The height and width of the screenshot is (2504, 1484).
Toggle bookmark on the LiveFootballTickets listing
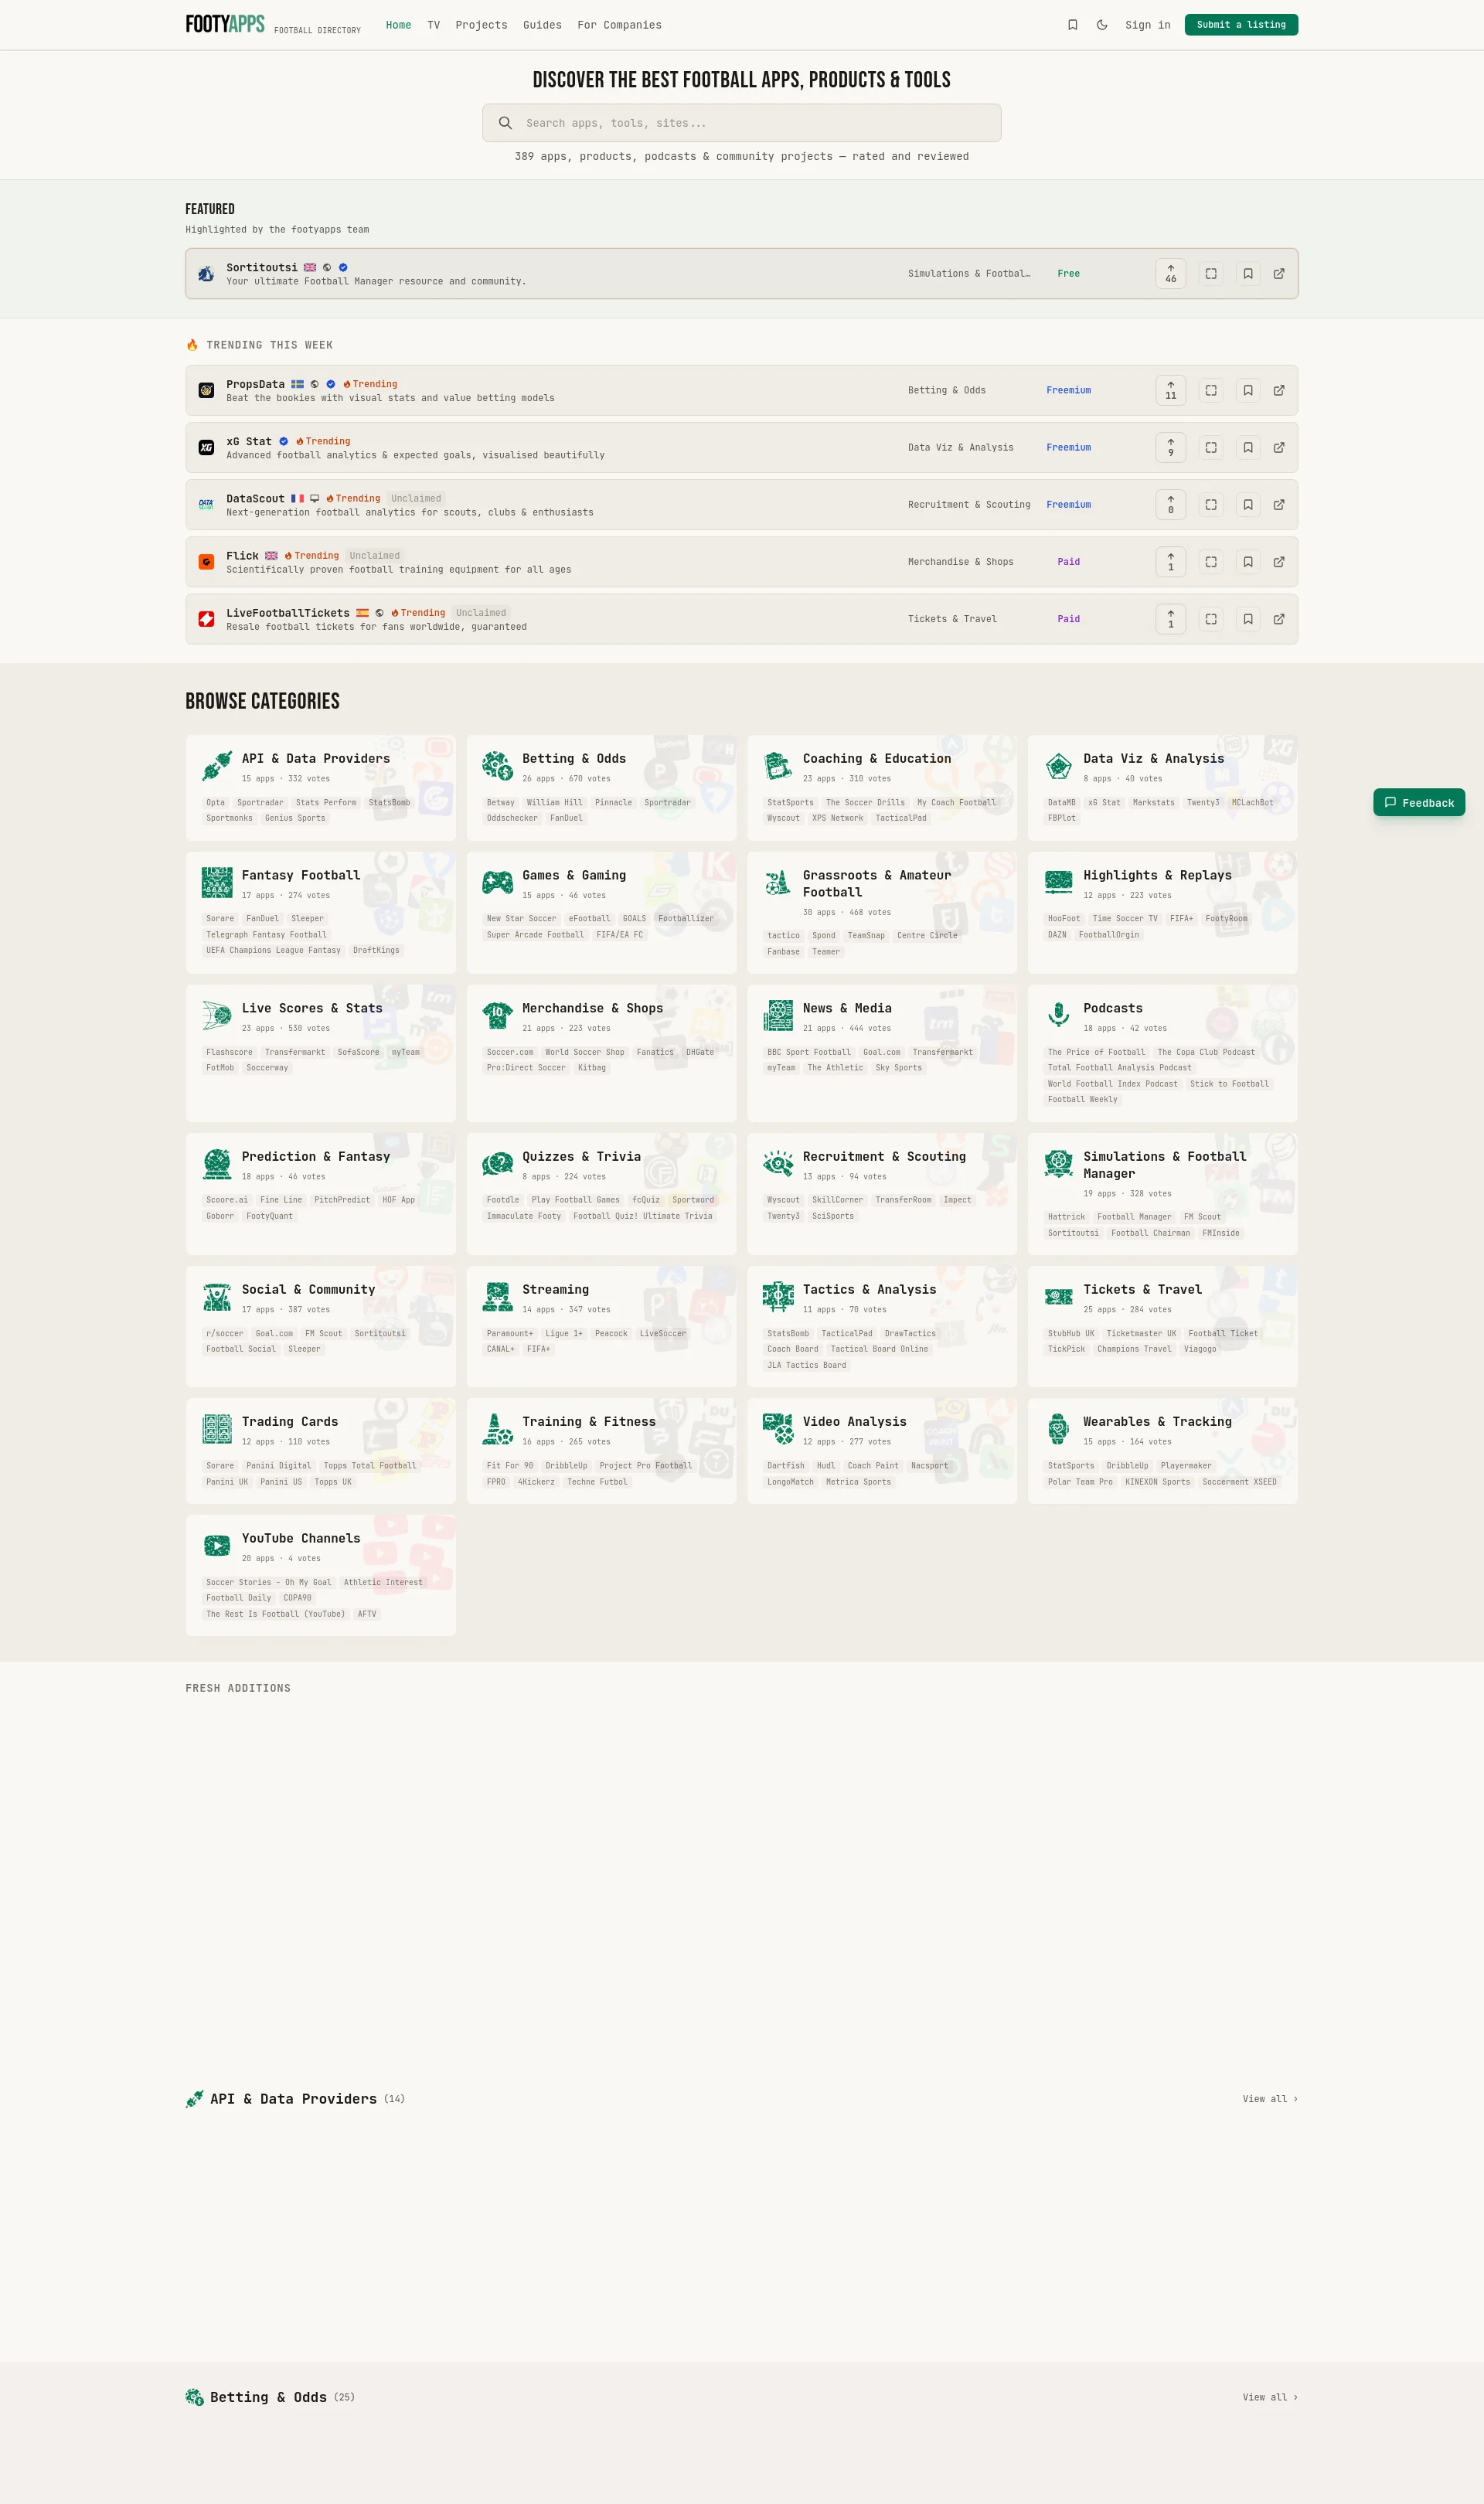[1248, 619]
